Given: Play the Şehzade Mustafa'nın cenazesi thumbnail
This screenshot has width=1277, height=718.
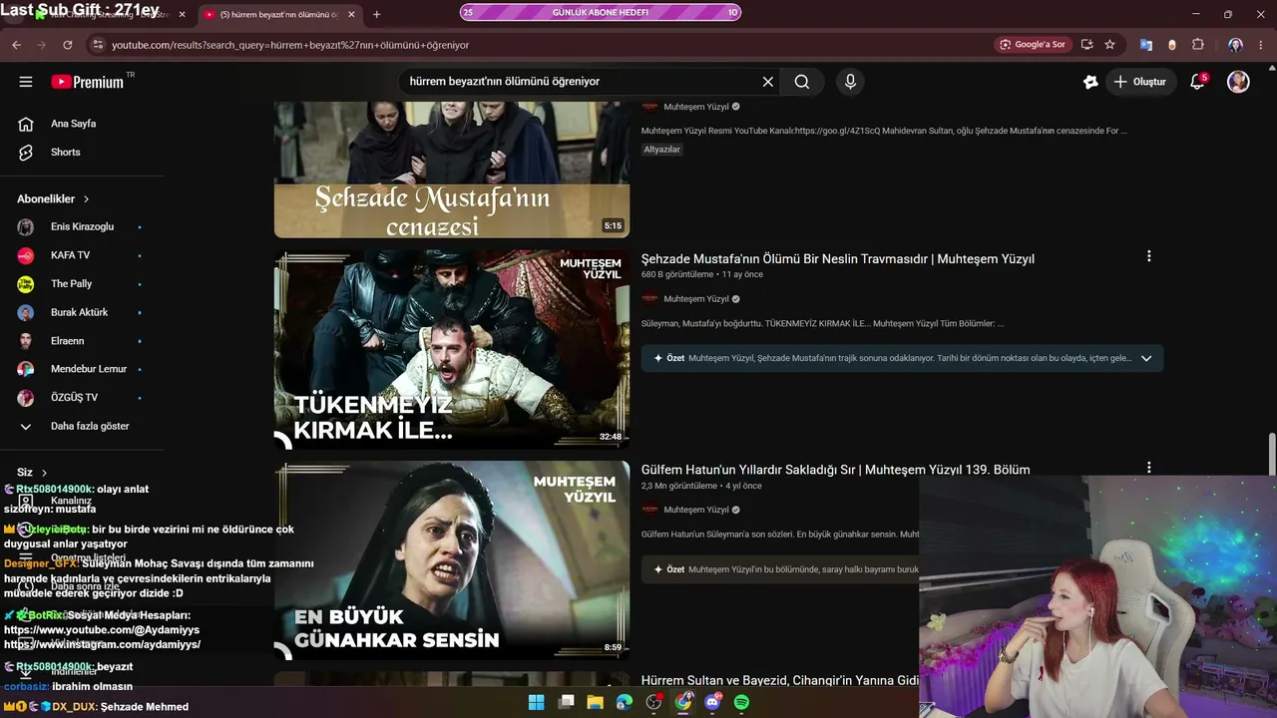Looking at the screenshot, I should point(452,170).
